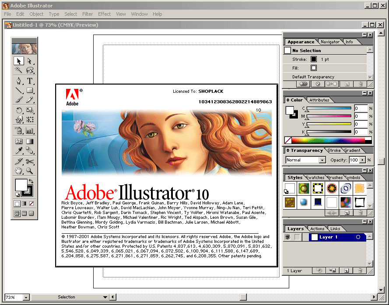Set paint mode to Gradient in toolbox
This screenshot has width=389, height=305.
[24, 204]
